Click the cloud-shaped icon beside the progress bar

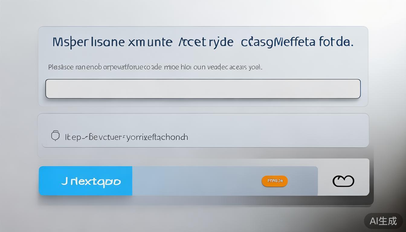coord(343,181)
